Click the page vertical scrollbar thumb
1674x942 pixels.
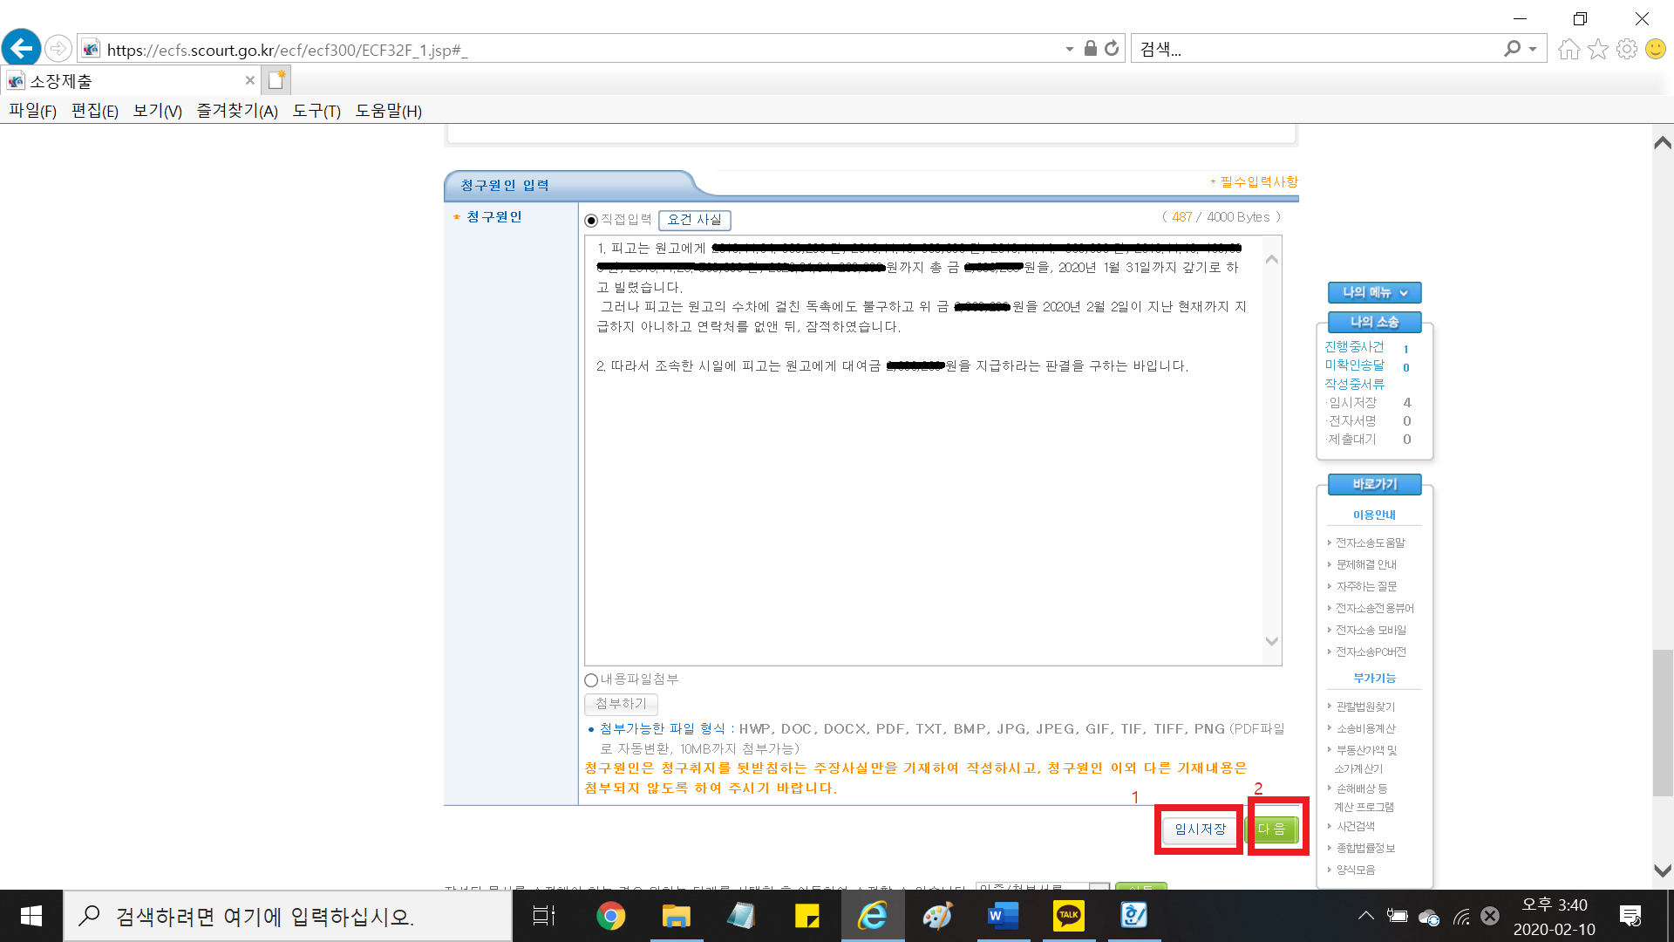[x=1662, y=724]
